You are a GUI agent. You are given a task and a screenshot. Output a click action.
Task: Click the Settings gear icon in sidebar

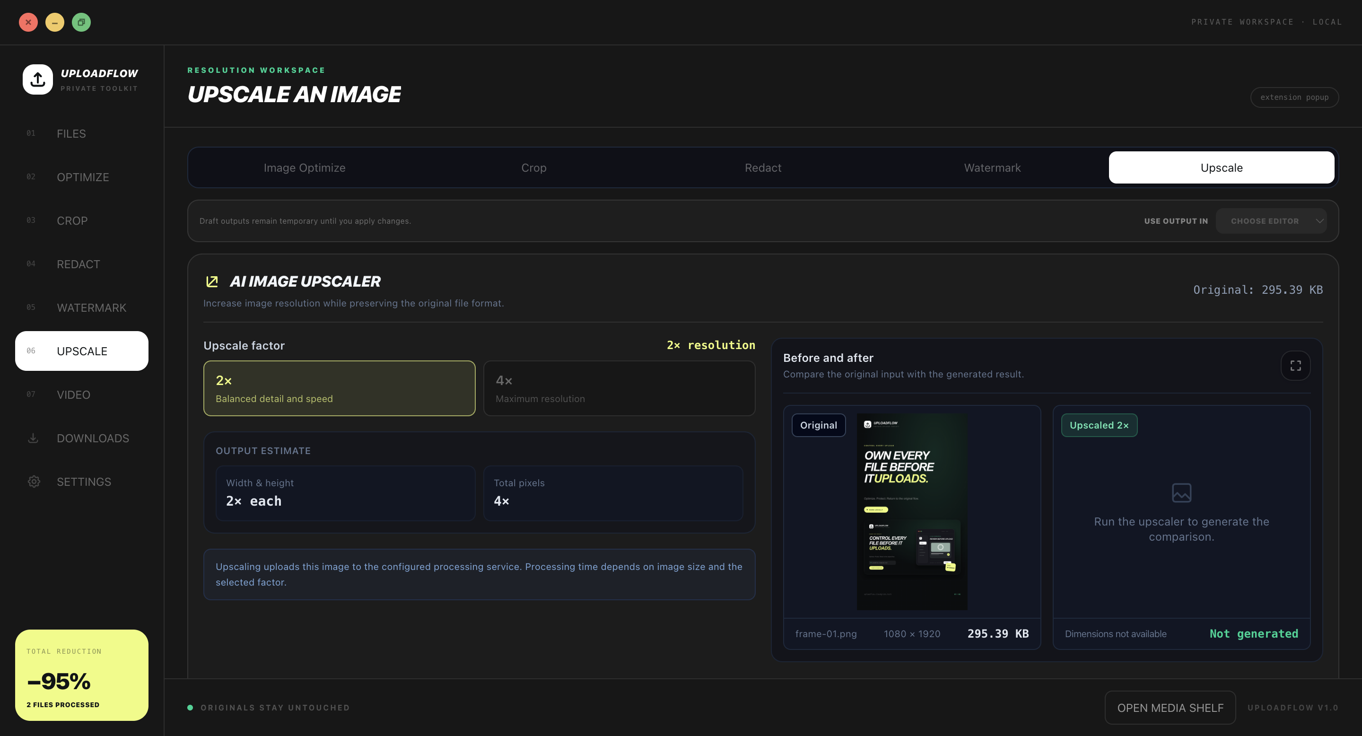(34, 482)
